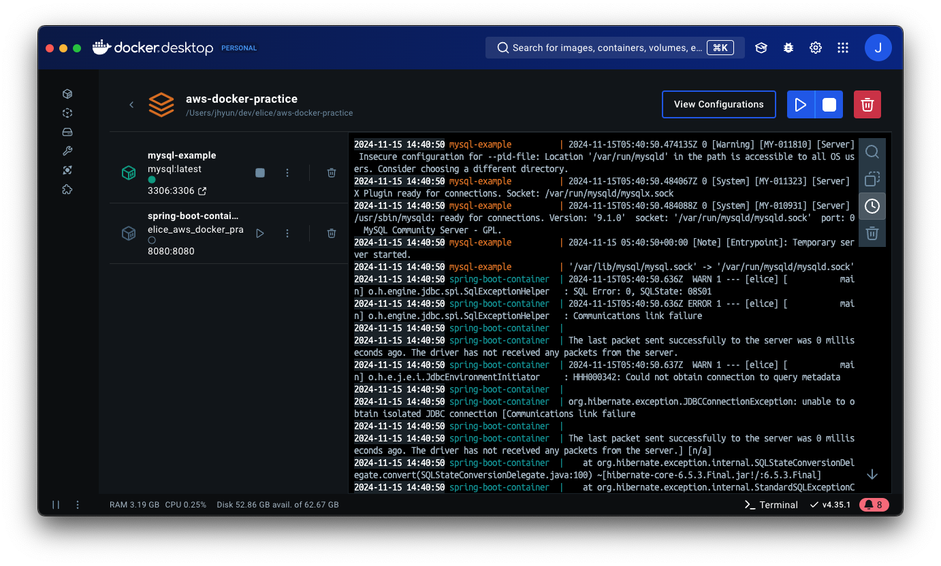941x566 pixels.
Task: Open more actions for spring-boot-container
Action: click(x=287, y=233)
